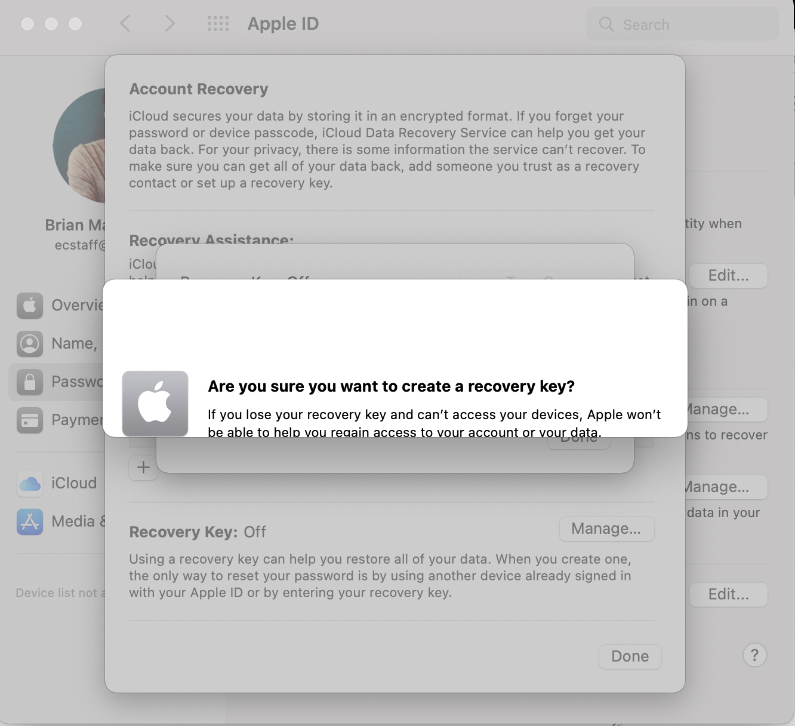
Task: Select 'Recovery Key: Off' label
Action: 198,532
